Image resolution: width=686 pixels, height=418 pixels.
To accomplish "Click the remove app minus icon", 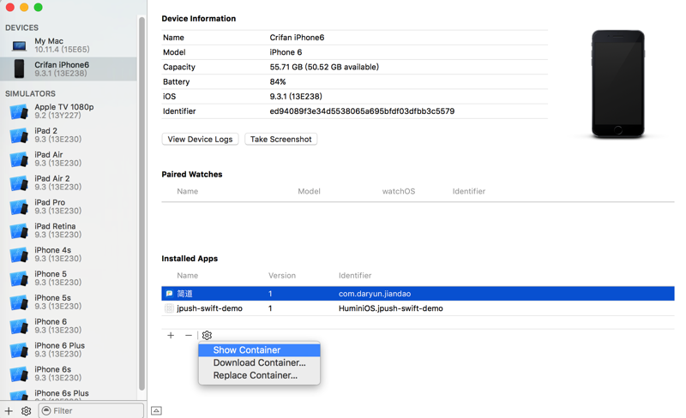I will [x=189, y=336].
